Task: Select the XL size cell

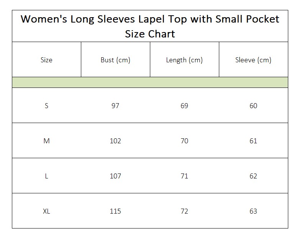Action: 46,211
